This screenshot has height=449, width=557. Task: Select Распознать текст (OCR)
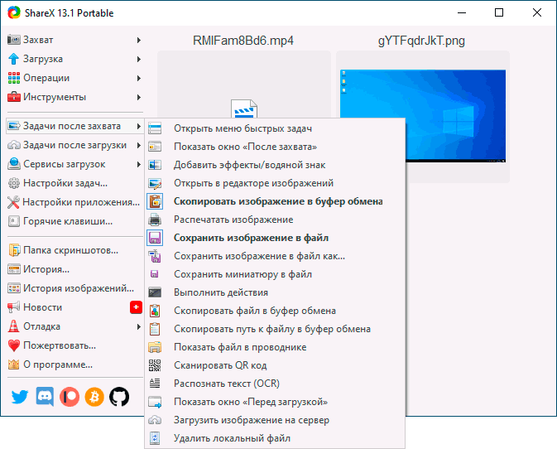[275, 384]
